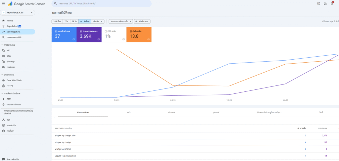Open the hamburger main menu
This screenshot has height=161, width=339.
point(3,3)
